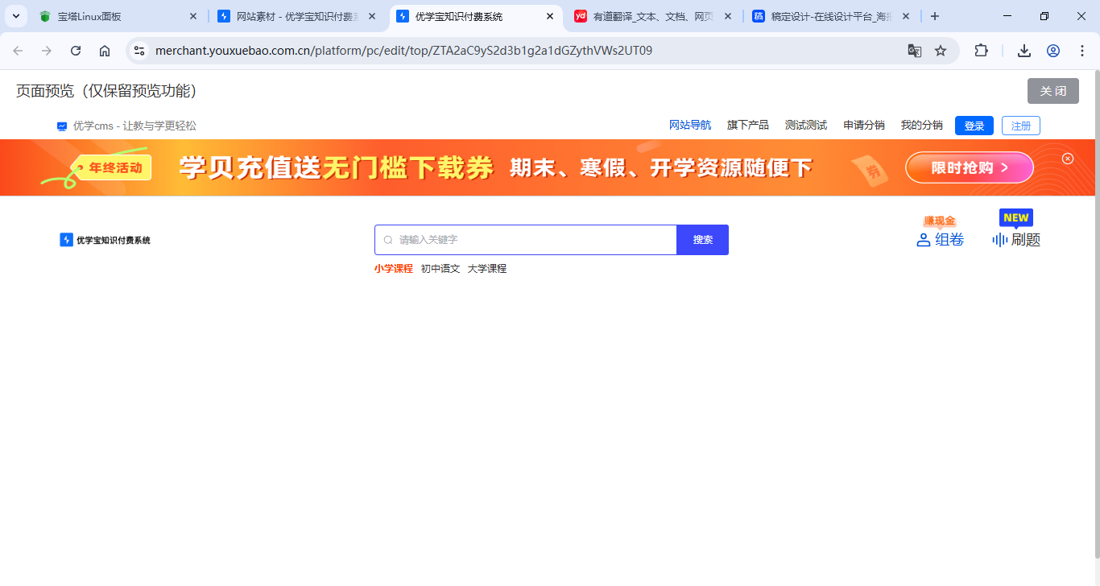Screen dimensions: 1100x586
Task: Switch to the 有道翻译 tab
Action: pyautogui.click(x=652, y=16)
